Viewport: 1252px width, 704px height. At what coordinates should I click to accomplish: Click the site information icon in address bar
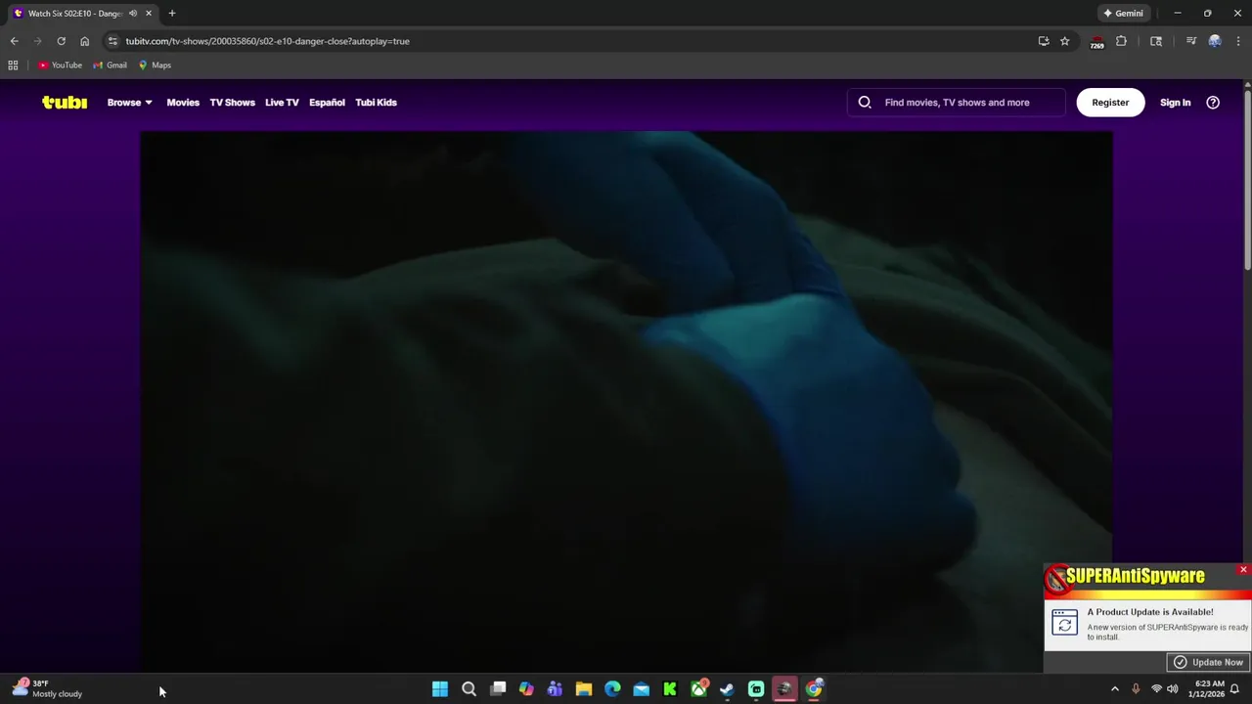(112, 41)
